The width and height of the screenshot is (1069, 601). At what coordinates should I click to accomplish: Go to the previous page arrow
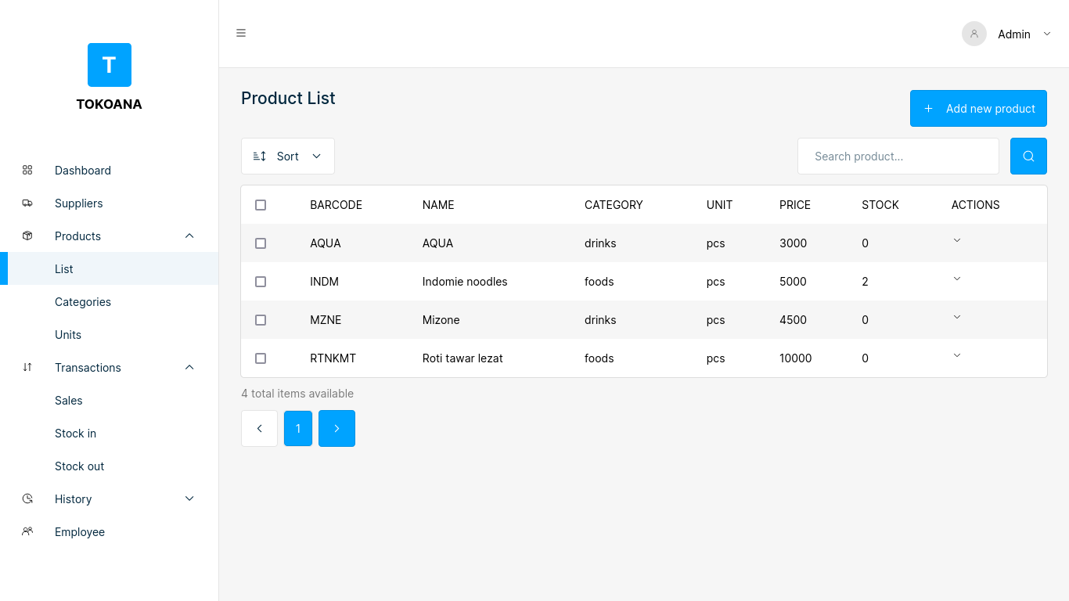[x=259, y=429]
